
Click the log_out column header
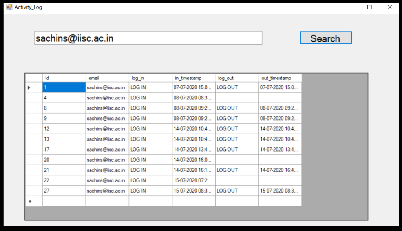tap(236, 78)
